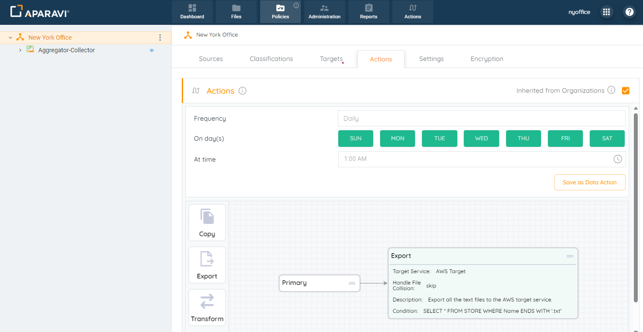Click the info icon beside Actions heading
643x332 pixels.
tap(243, 91)
